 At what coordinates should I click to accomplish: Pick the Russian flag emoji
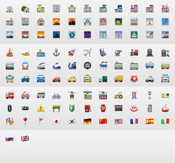[10, 139]
